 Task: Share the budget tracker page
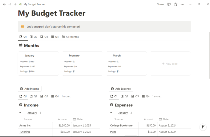click(160, 4)
